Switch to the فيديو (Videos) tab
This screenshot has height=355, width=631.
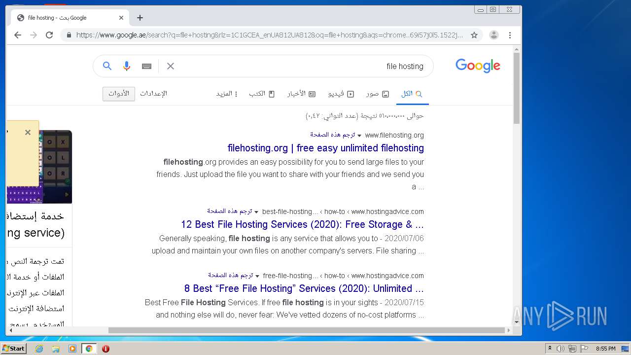pyautogui.click(x=341, y=94)
